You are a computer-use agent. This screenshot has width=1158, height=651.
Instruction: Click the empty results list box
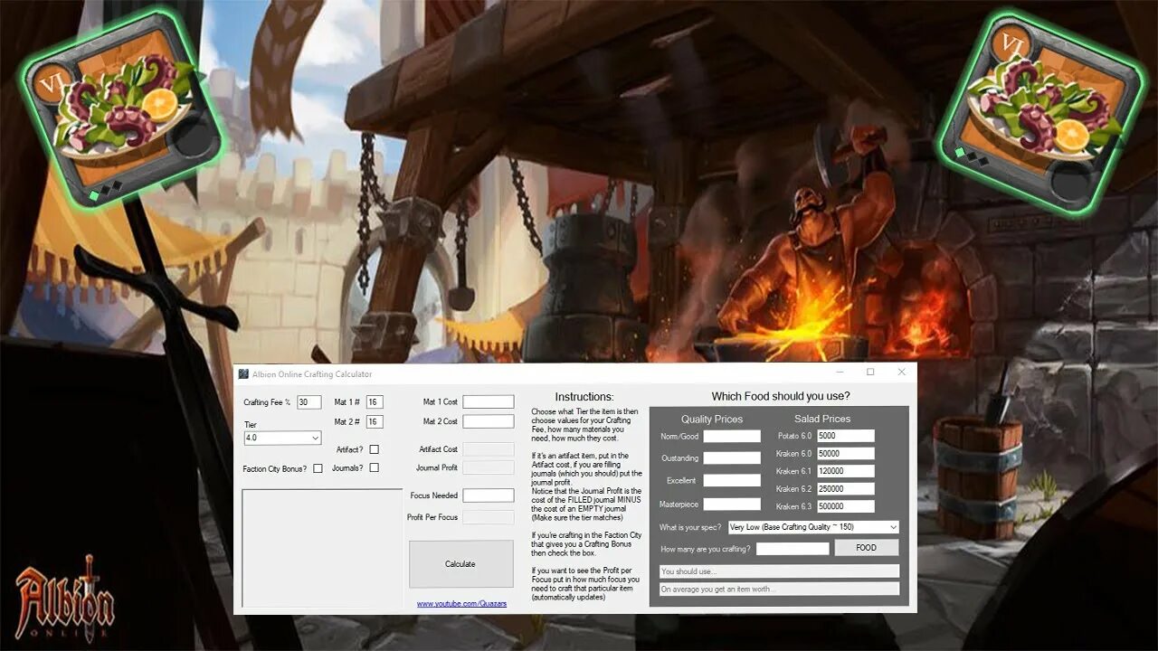pyautogui.click(x=322, y=548)
